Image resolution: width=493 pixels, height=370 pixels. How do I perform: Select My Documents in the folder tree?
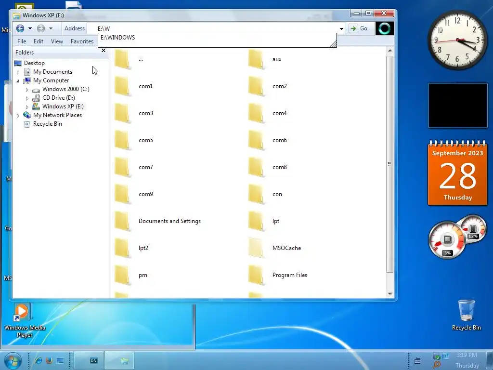(x=52, y=72)
